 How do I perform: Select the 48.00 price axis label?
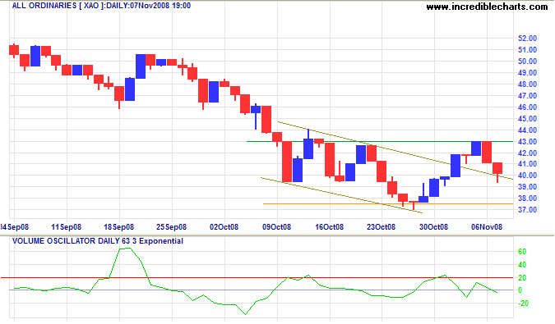pyautogui.click(x=527, y=84)
